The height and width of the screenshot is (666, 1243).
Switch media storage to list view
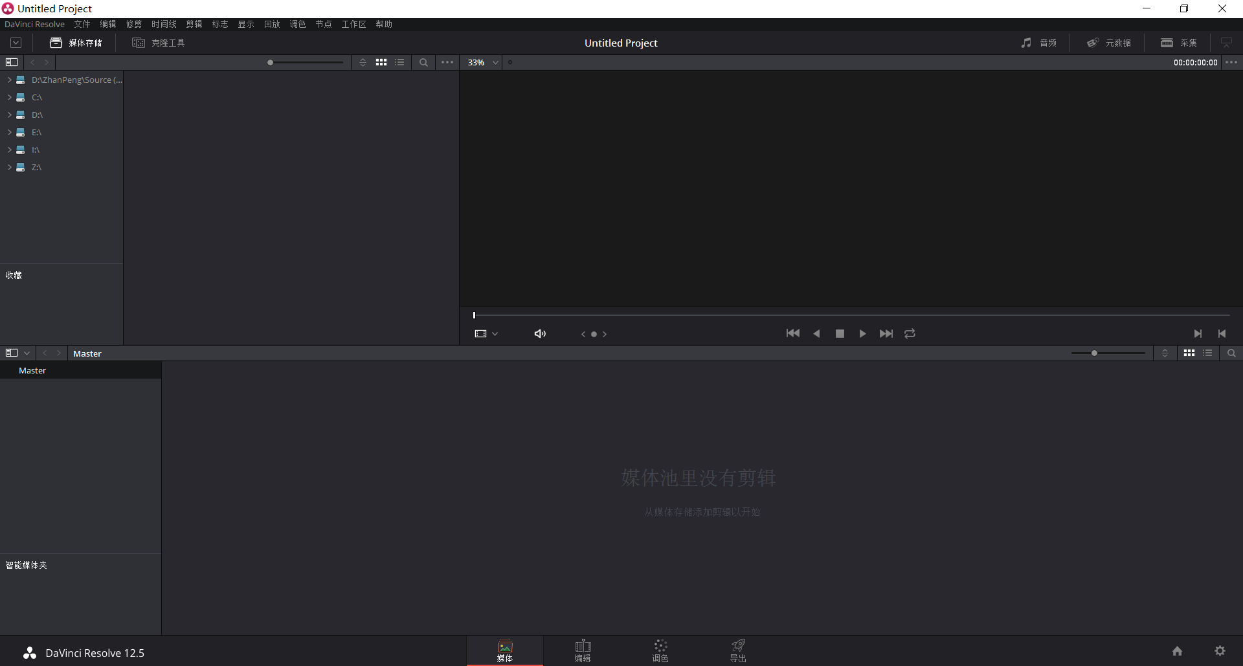tap(399, 63)
